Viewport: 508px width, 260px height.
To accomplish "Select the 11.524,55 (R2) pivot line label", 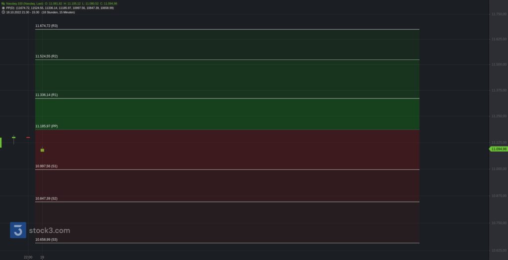I will coord(47,56).
